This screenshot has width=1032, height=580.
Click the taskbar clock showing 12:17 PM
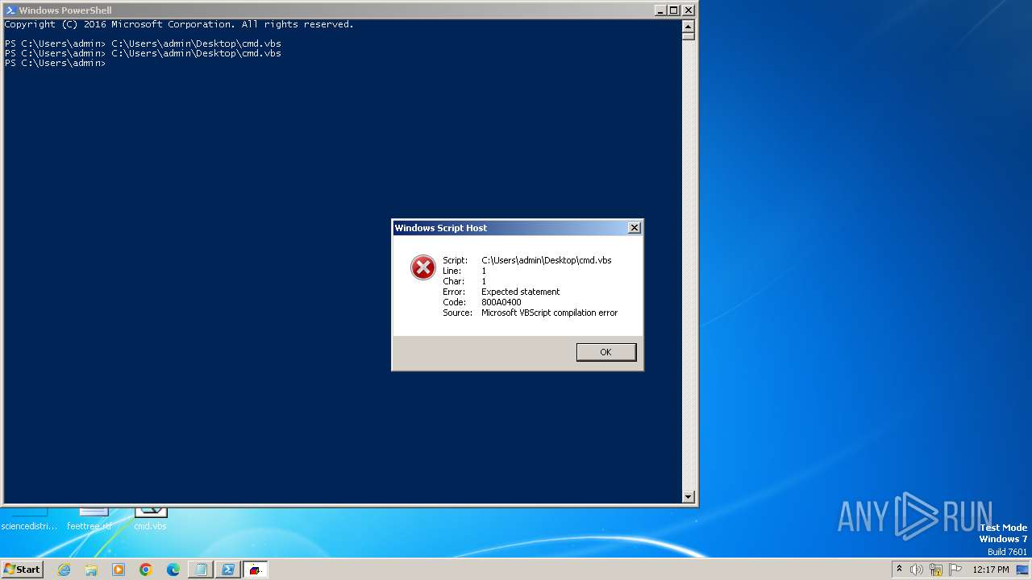click(991, 570)
